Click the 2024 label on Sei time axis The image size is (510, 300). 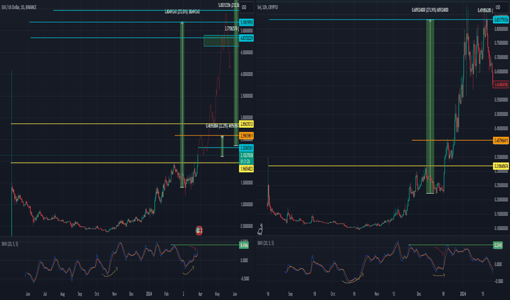point(463,294)
